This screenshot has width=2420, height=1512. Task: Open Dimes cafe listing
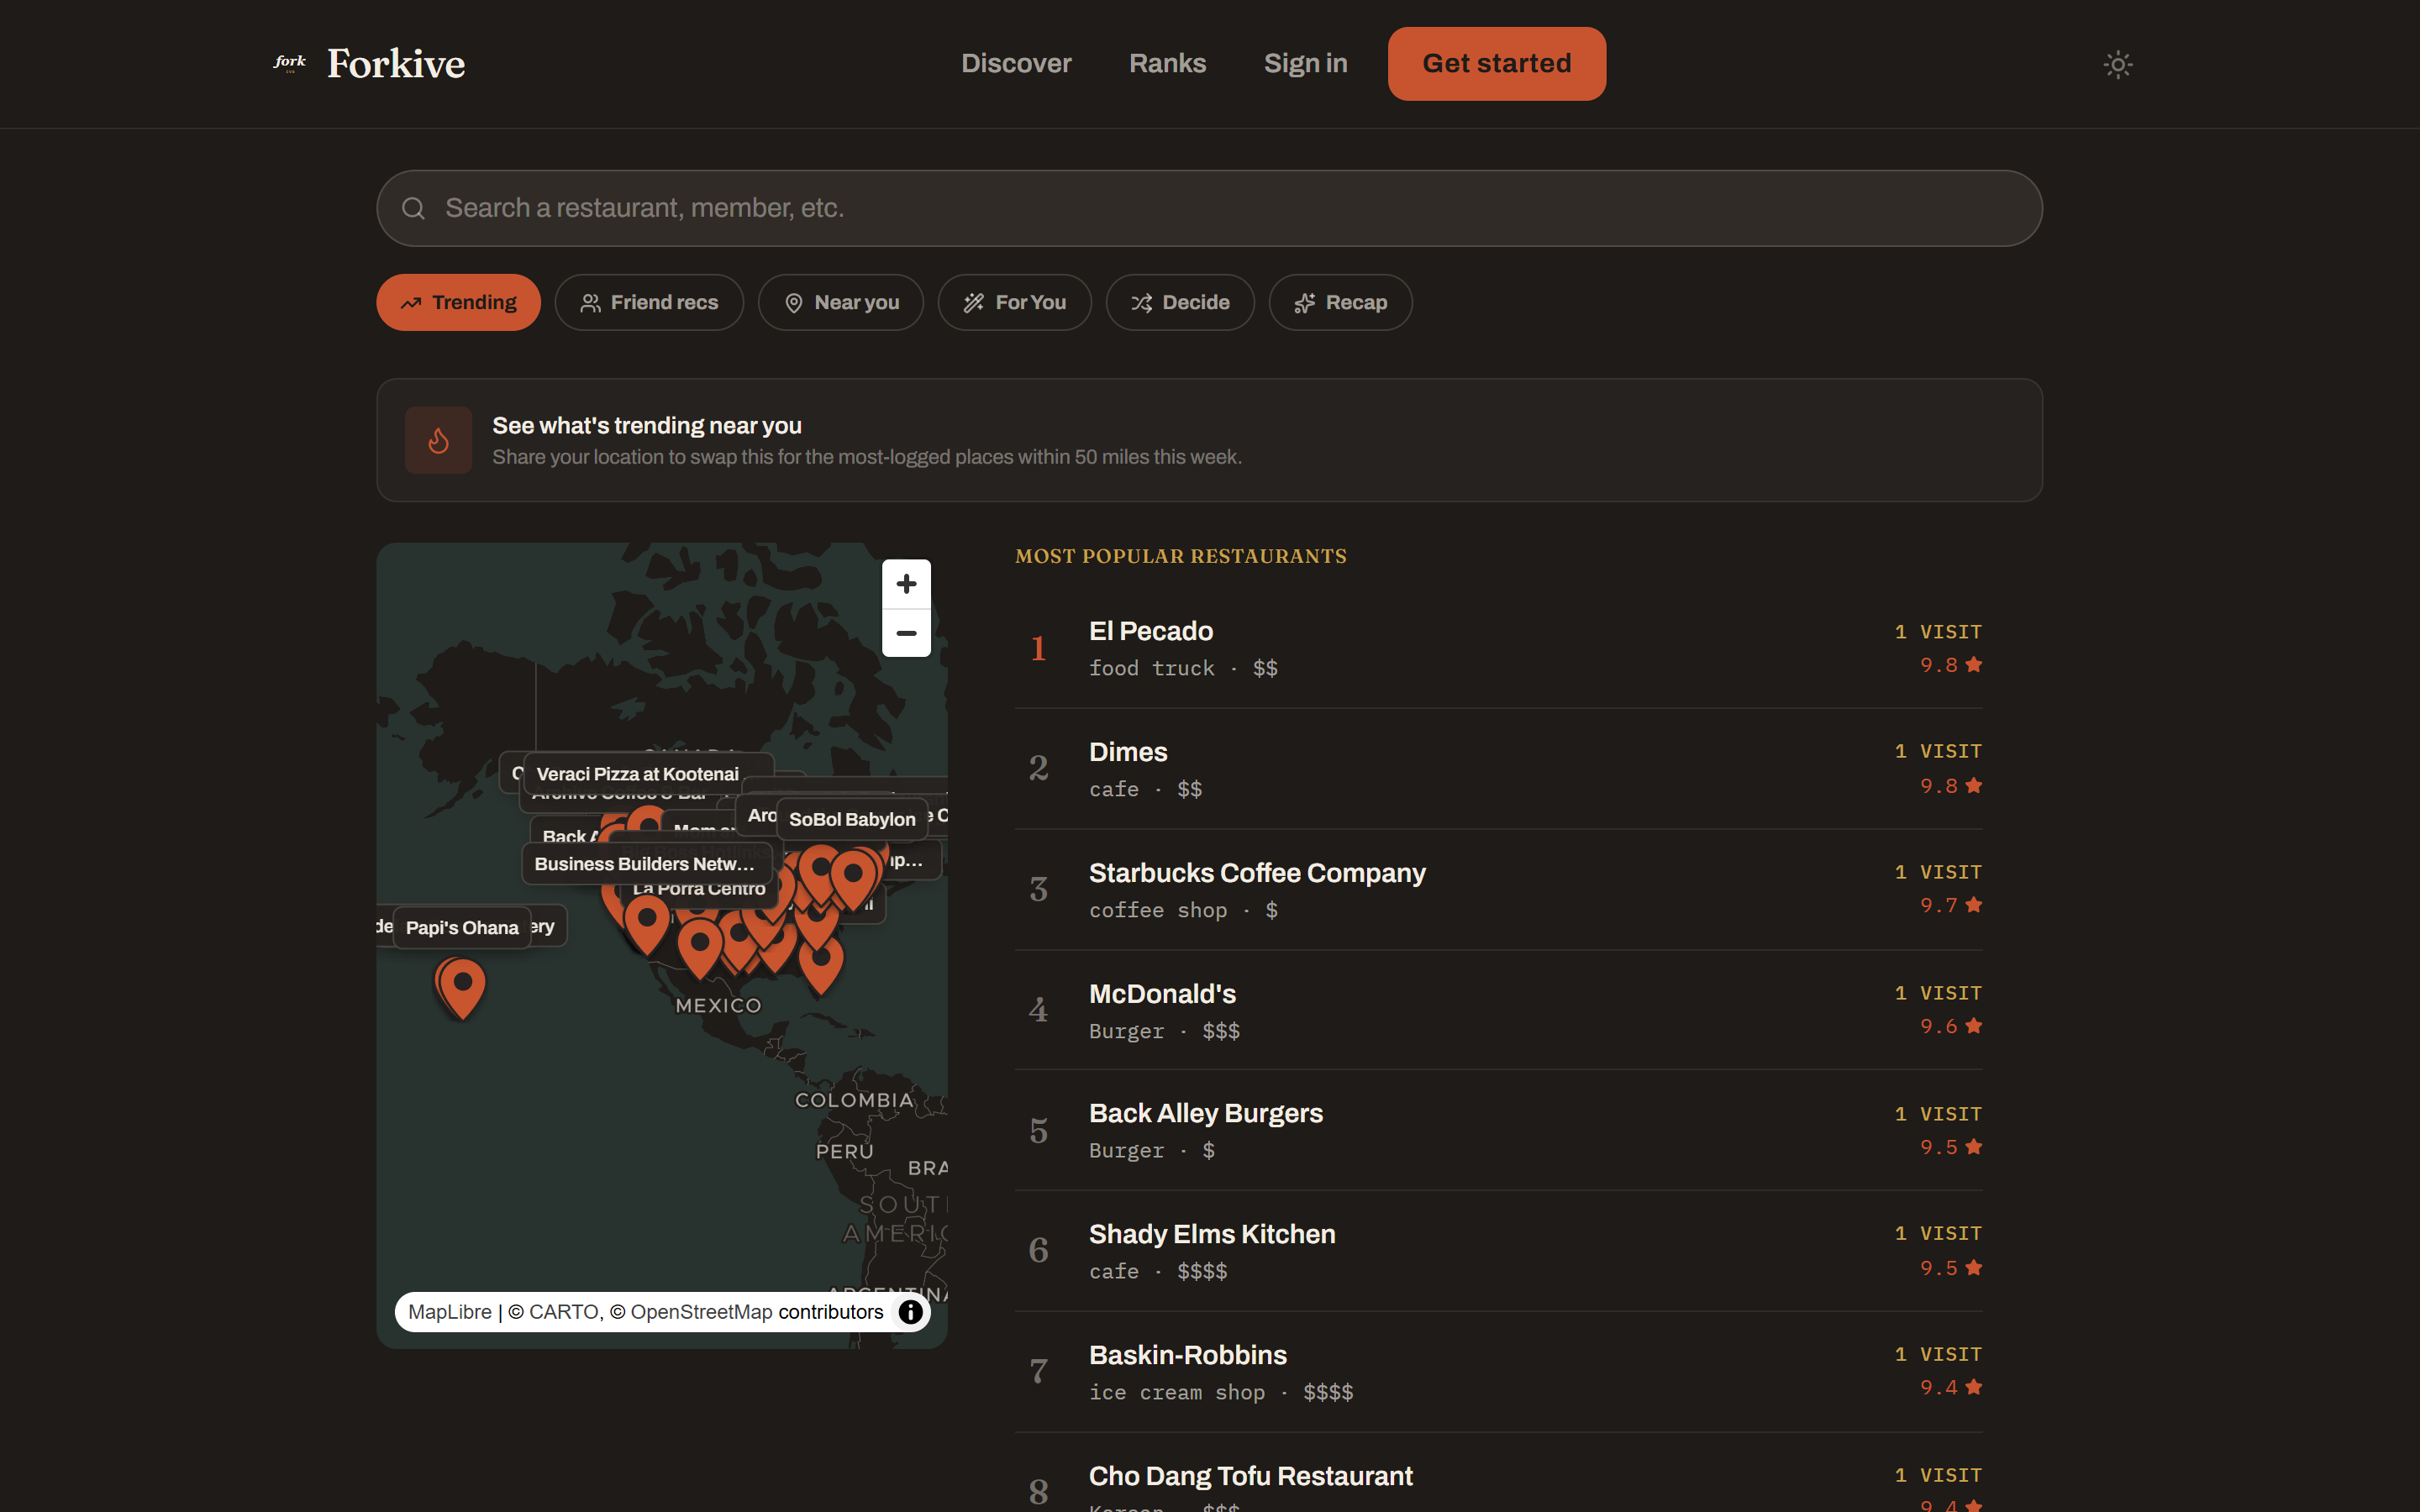pos(1498,769)
